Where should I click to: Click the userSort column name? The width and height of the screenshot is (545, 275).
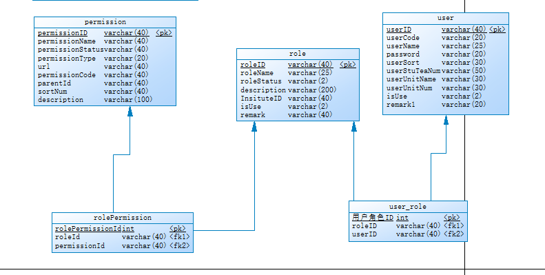pyautogui.click(x=403, y=63)
